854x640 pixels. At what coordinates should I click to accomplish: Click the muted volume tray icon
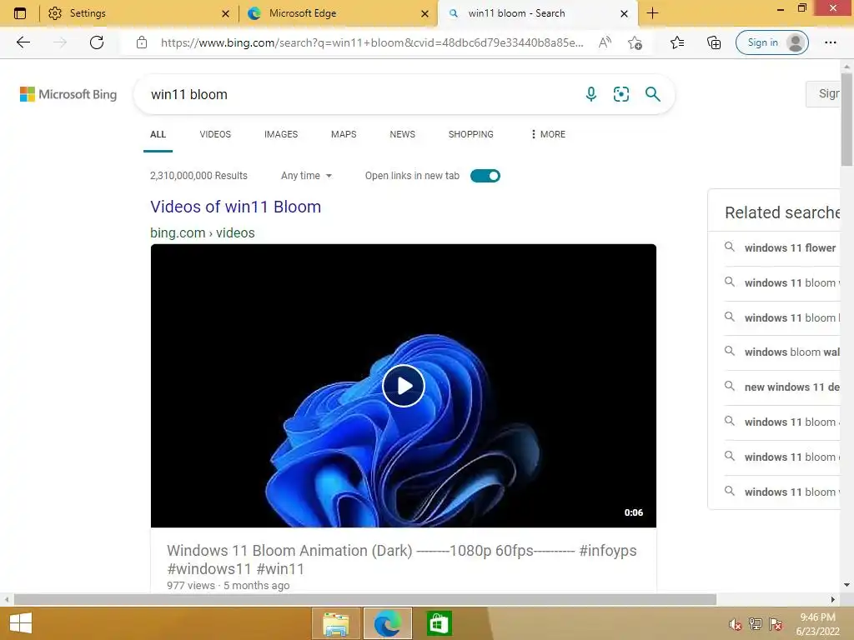(735, 624)
